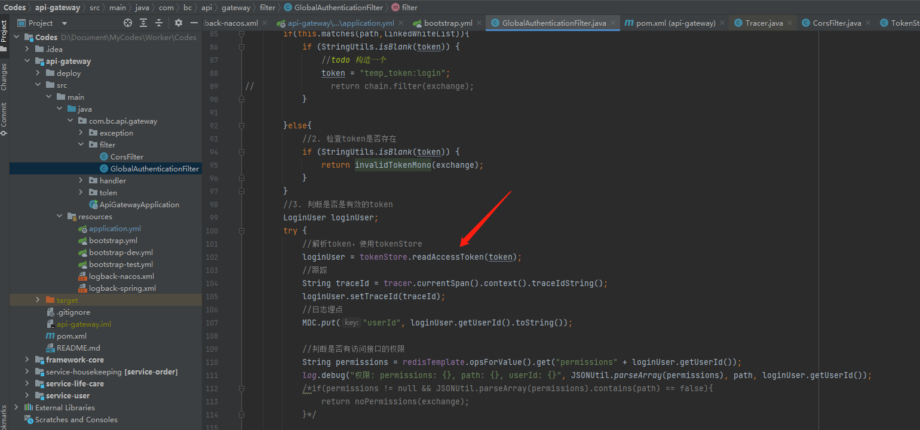Switch to the application.yml editor tab
This screenshot has height=430, width=920.
tap(341, 23)
